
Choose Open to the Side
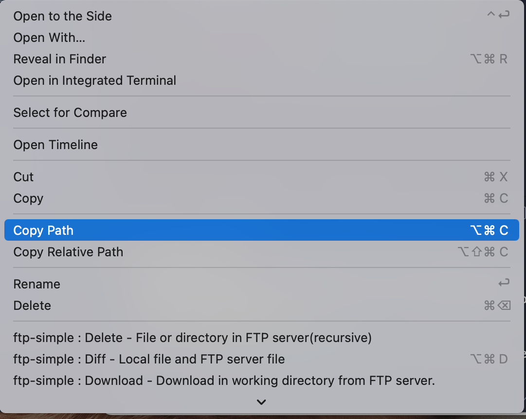(x=262, y=16)
